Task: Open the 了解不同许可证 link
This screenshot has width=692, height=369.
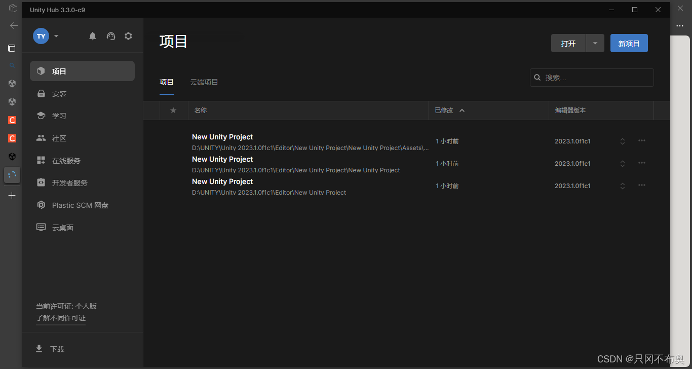Action: pyautogui.click(x=61, y=318)
